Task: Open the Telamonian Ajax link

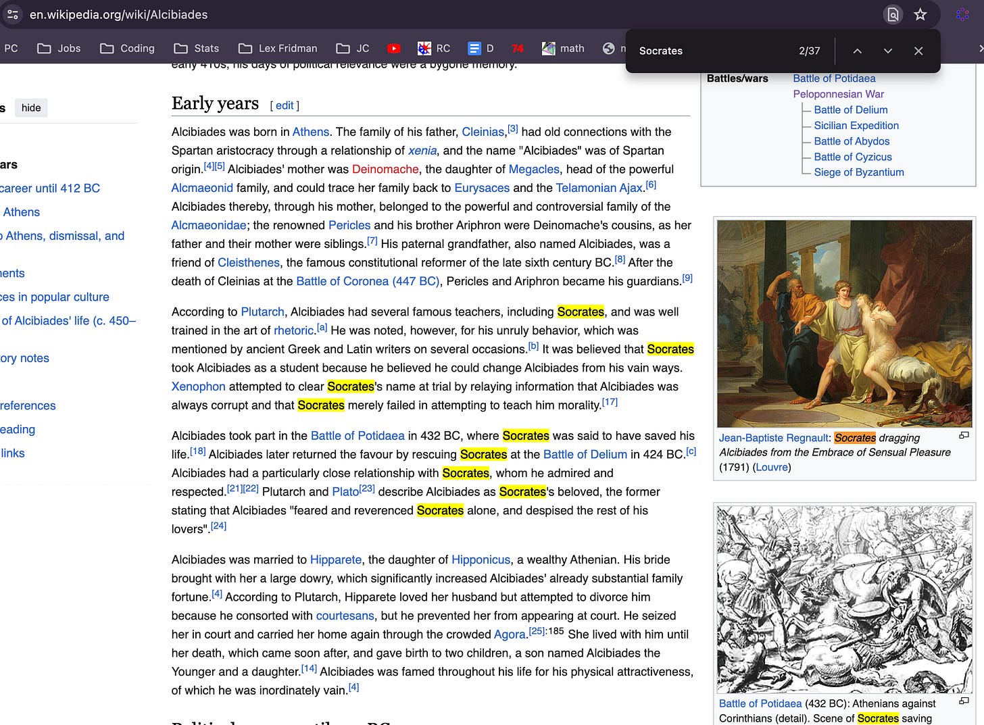Action: click(x=599, y=188)
